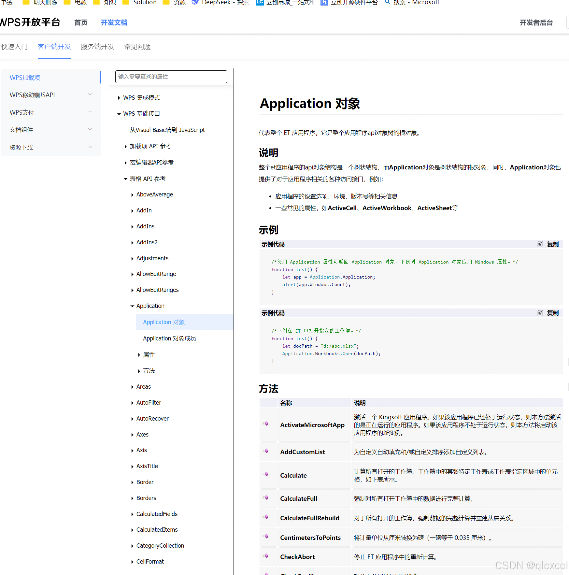Image resolution: width=569 pixels, height=575 pixels.
Task: Expand WPS 集成模式 tree node
Action: [119, 98]
